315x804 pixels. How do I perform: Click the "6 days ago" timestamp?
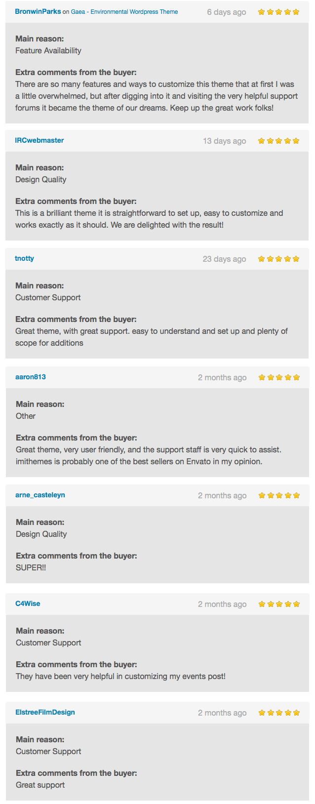coord(226,12)
